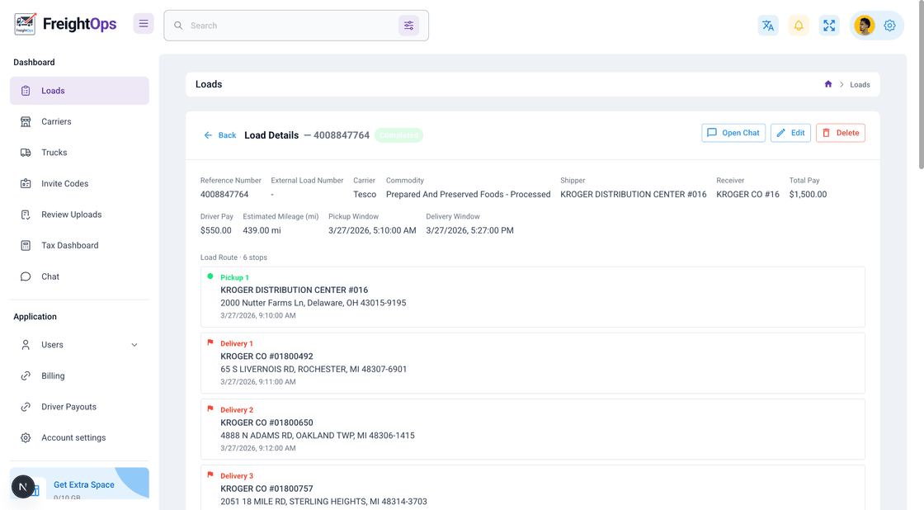Select Delivery 2 KROGER CO #01800650
This screenshot has height=510, width=924.
(x=533, y=429)
